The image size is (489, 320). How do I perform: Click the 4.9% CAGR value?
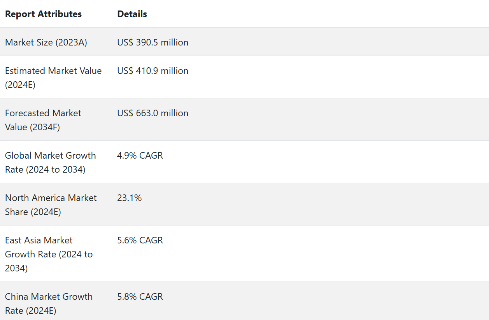(140, 156)
